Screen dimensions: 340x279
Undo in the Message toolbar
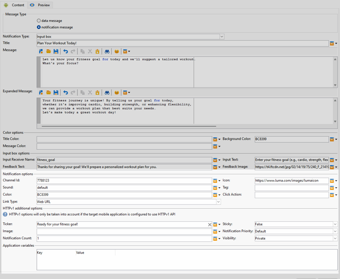[x=65, y=51]
